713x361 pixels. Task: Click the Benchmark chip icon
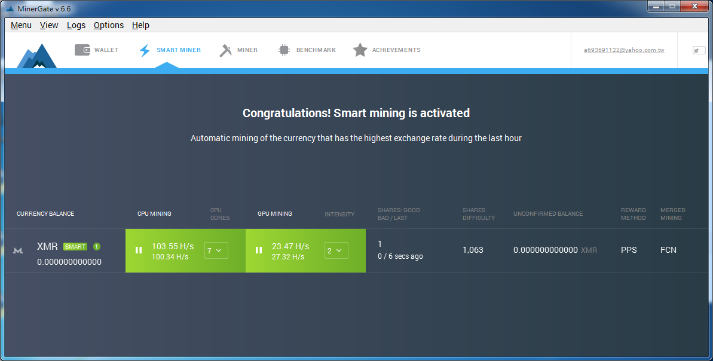point(284,50)
